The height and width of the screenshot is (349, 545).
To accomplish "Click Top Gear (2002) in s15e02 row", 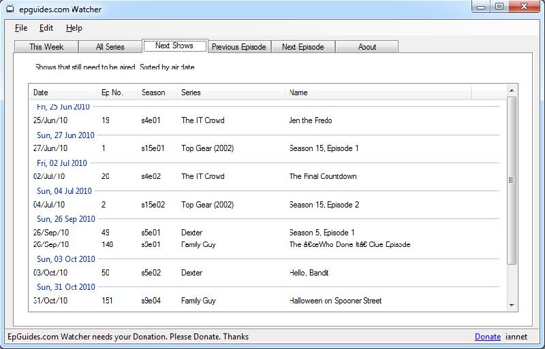I will pos(208,205).
